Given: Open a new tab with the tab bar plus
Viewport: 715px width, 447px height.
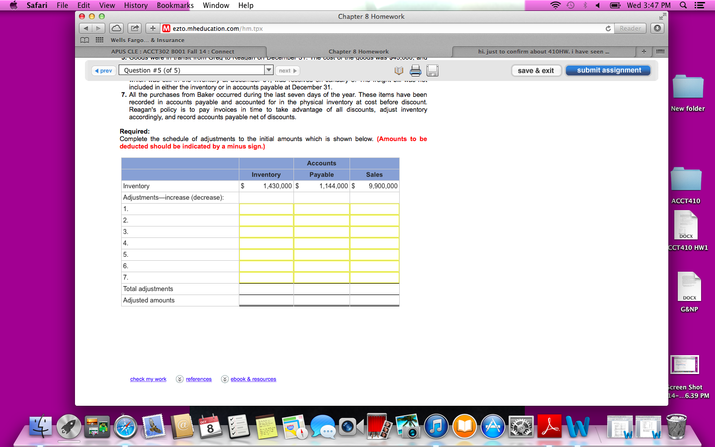Looking at the screenshot, I should click(x=643, y=51).
